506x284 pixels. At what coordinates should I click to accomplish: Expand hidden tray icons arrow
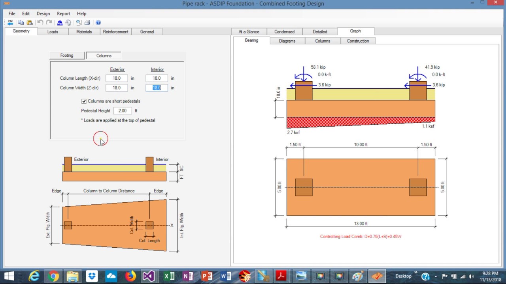click(x=436, y=277)
